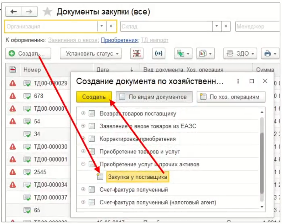Select row ТД00-000030 in list
This screenshot has width=282, height=224.
[x=38, y=147]
